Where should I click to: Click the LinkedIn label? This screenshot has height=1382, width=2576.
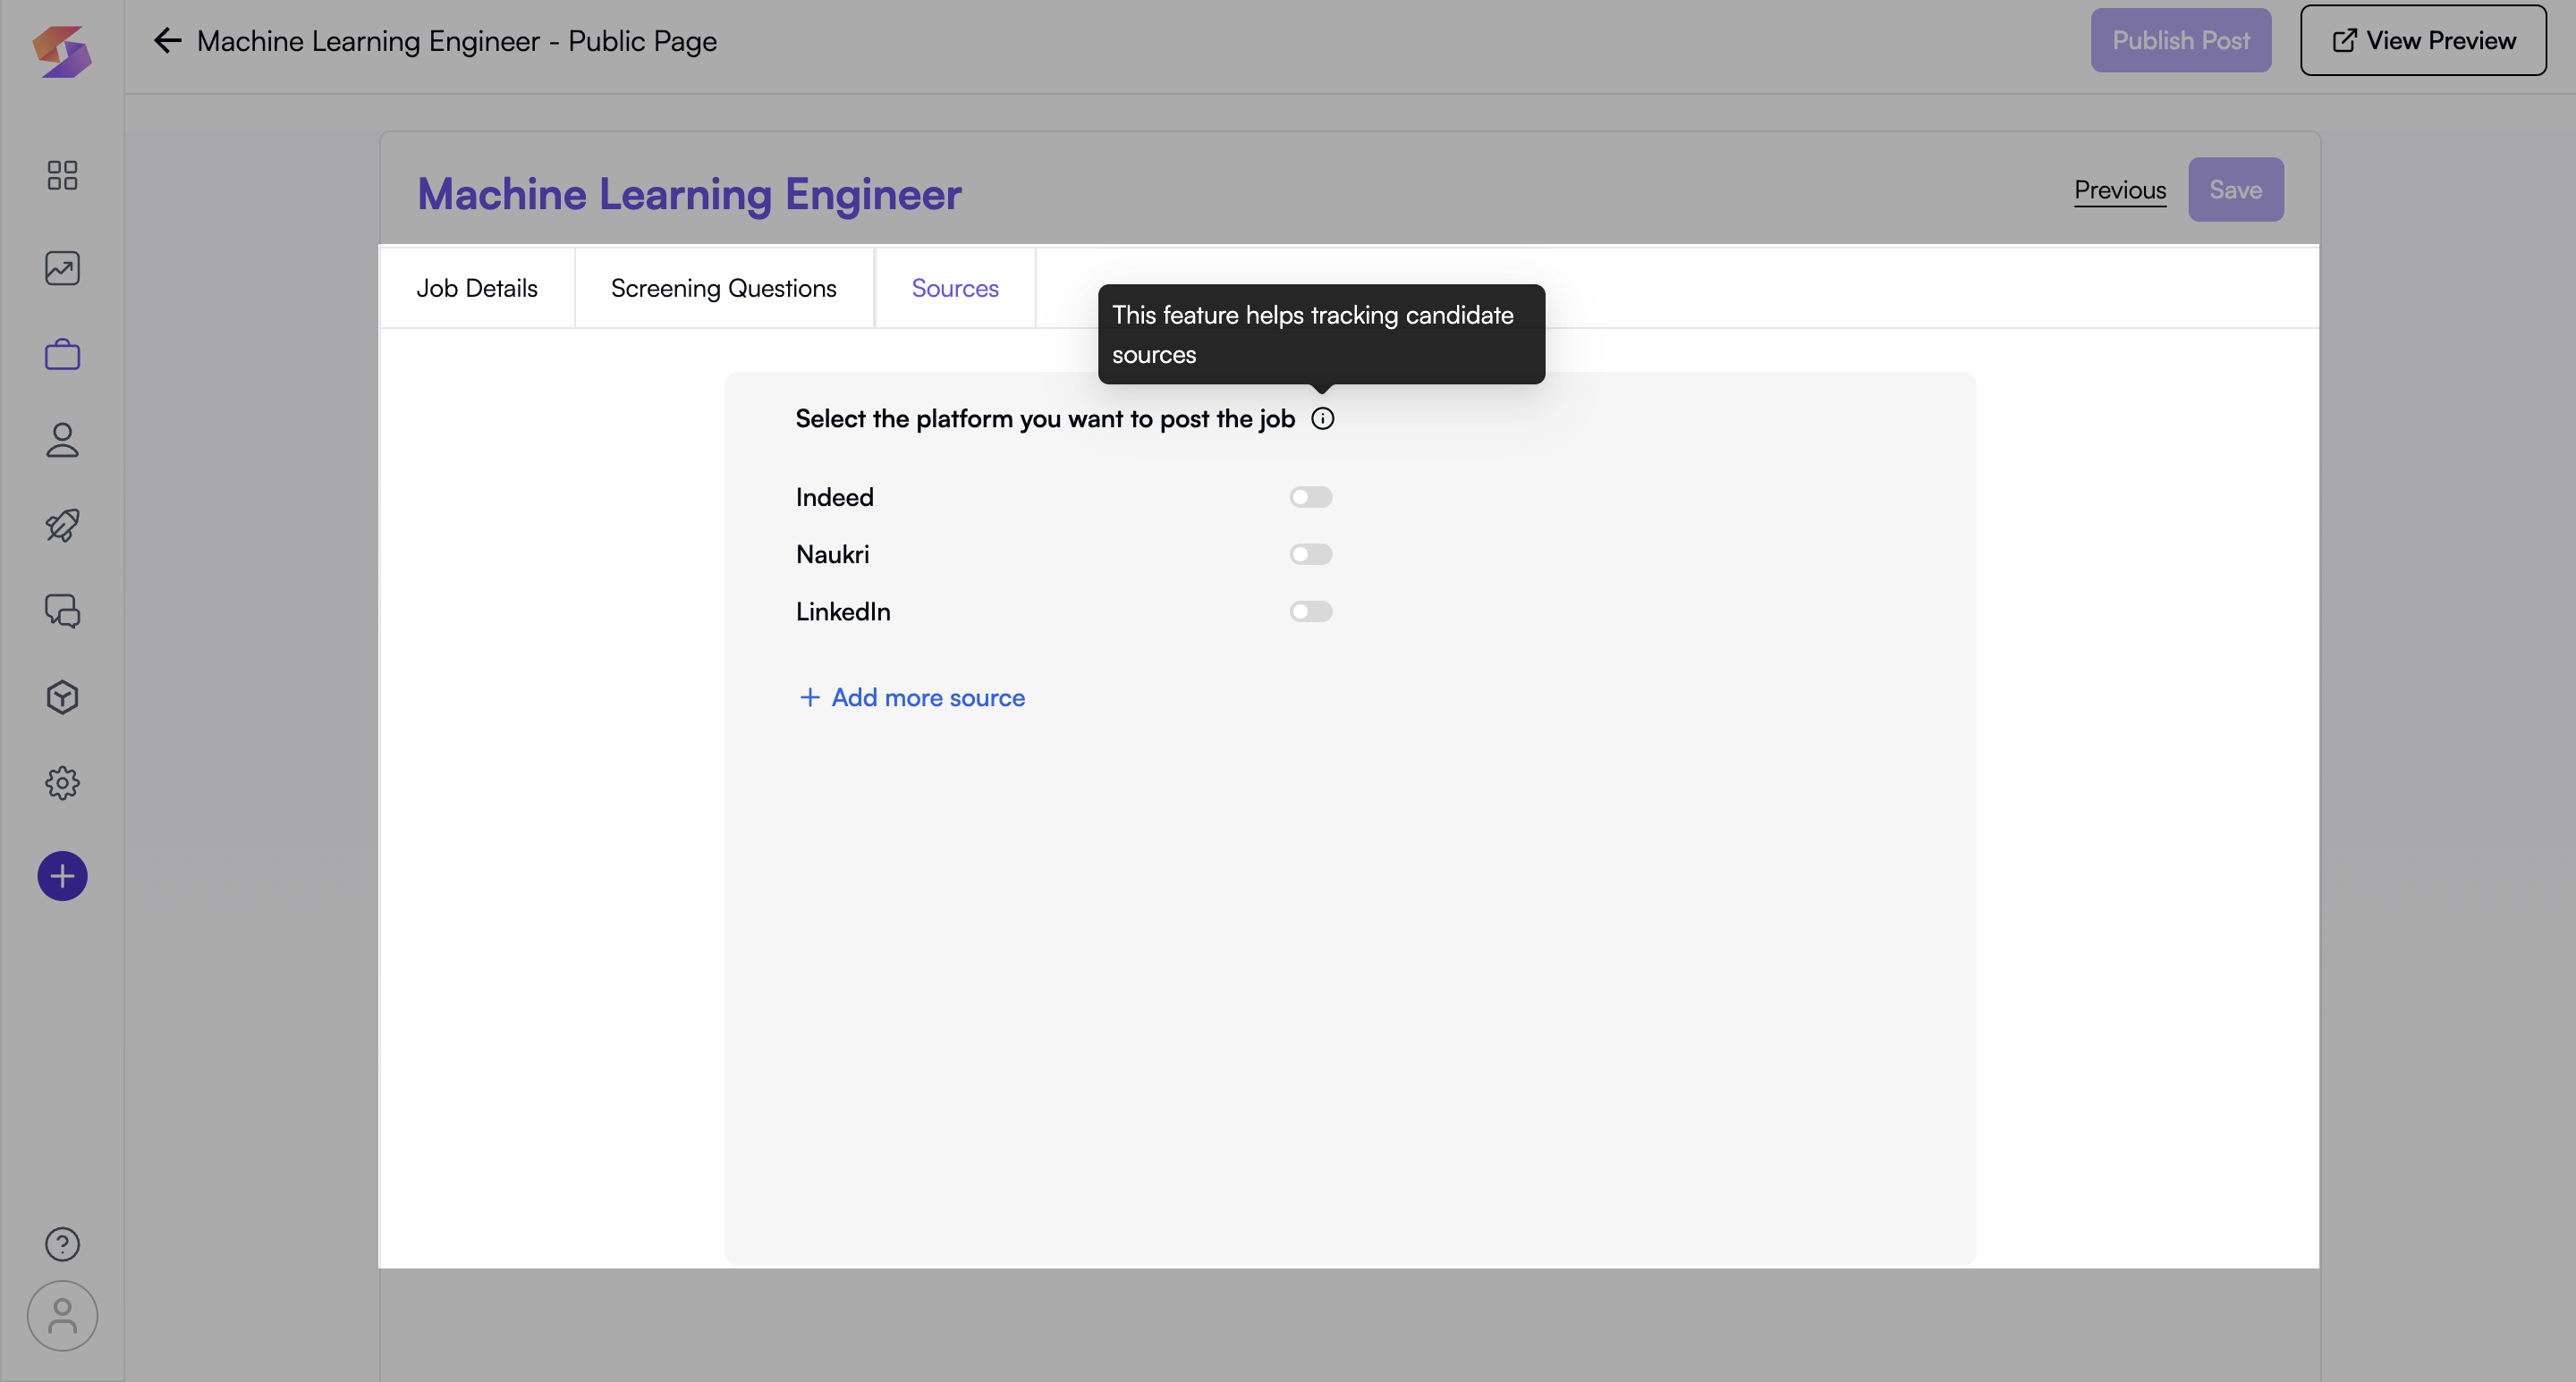(843, 611)
